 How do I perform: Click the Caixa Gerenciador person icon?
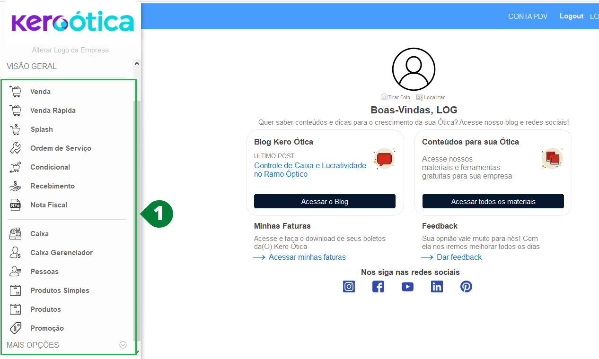(x=16, y=252)
